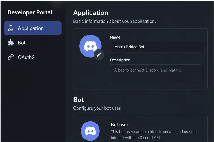Click the Application person icon in sidebar

10,28
